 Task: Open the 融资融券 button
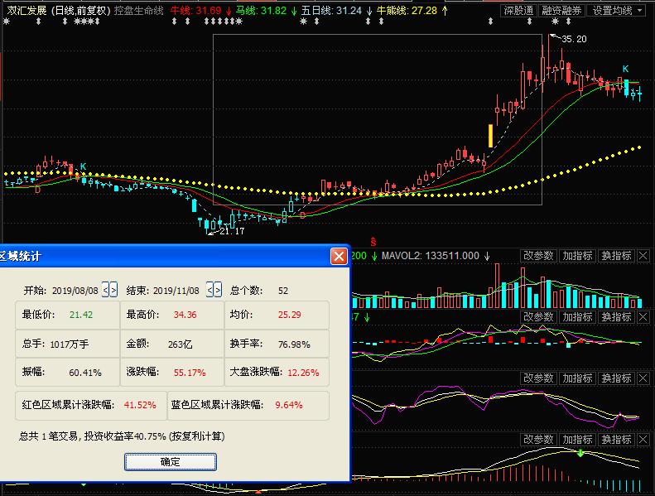pos(561,11)
